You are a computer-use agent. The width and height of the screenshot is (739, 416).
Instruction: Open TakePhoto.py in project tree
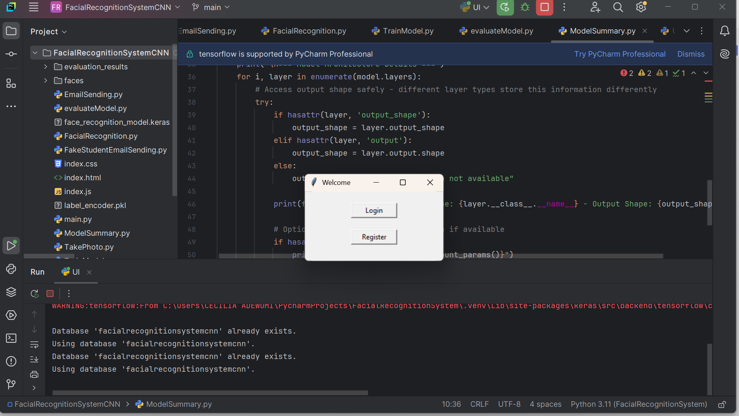[x=89, y=247]
